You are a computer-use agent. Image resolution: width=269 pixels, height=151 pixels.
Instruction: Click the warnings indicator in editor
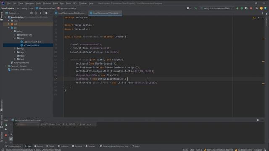tap(254, 18)
